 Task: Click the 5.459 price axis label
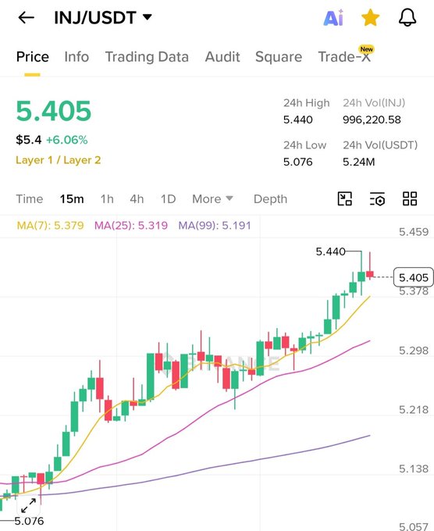point(414,232)
